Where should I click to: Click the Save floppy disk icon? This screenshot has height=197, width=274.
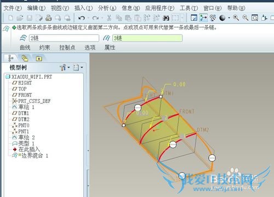point(30,18)
